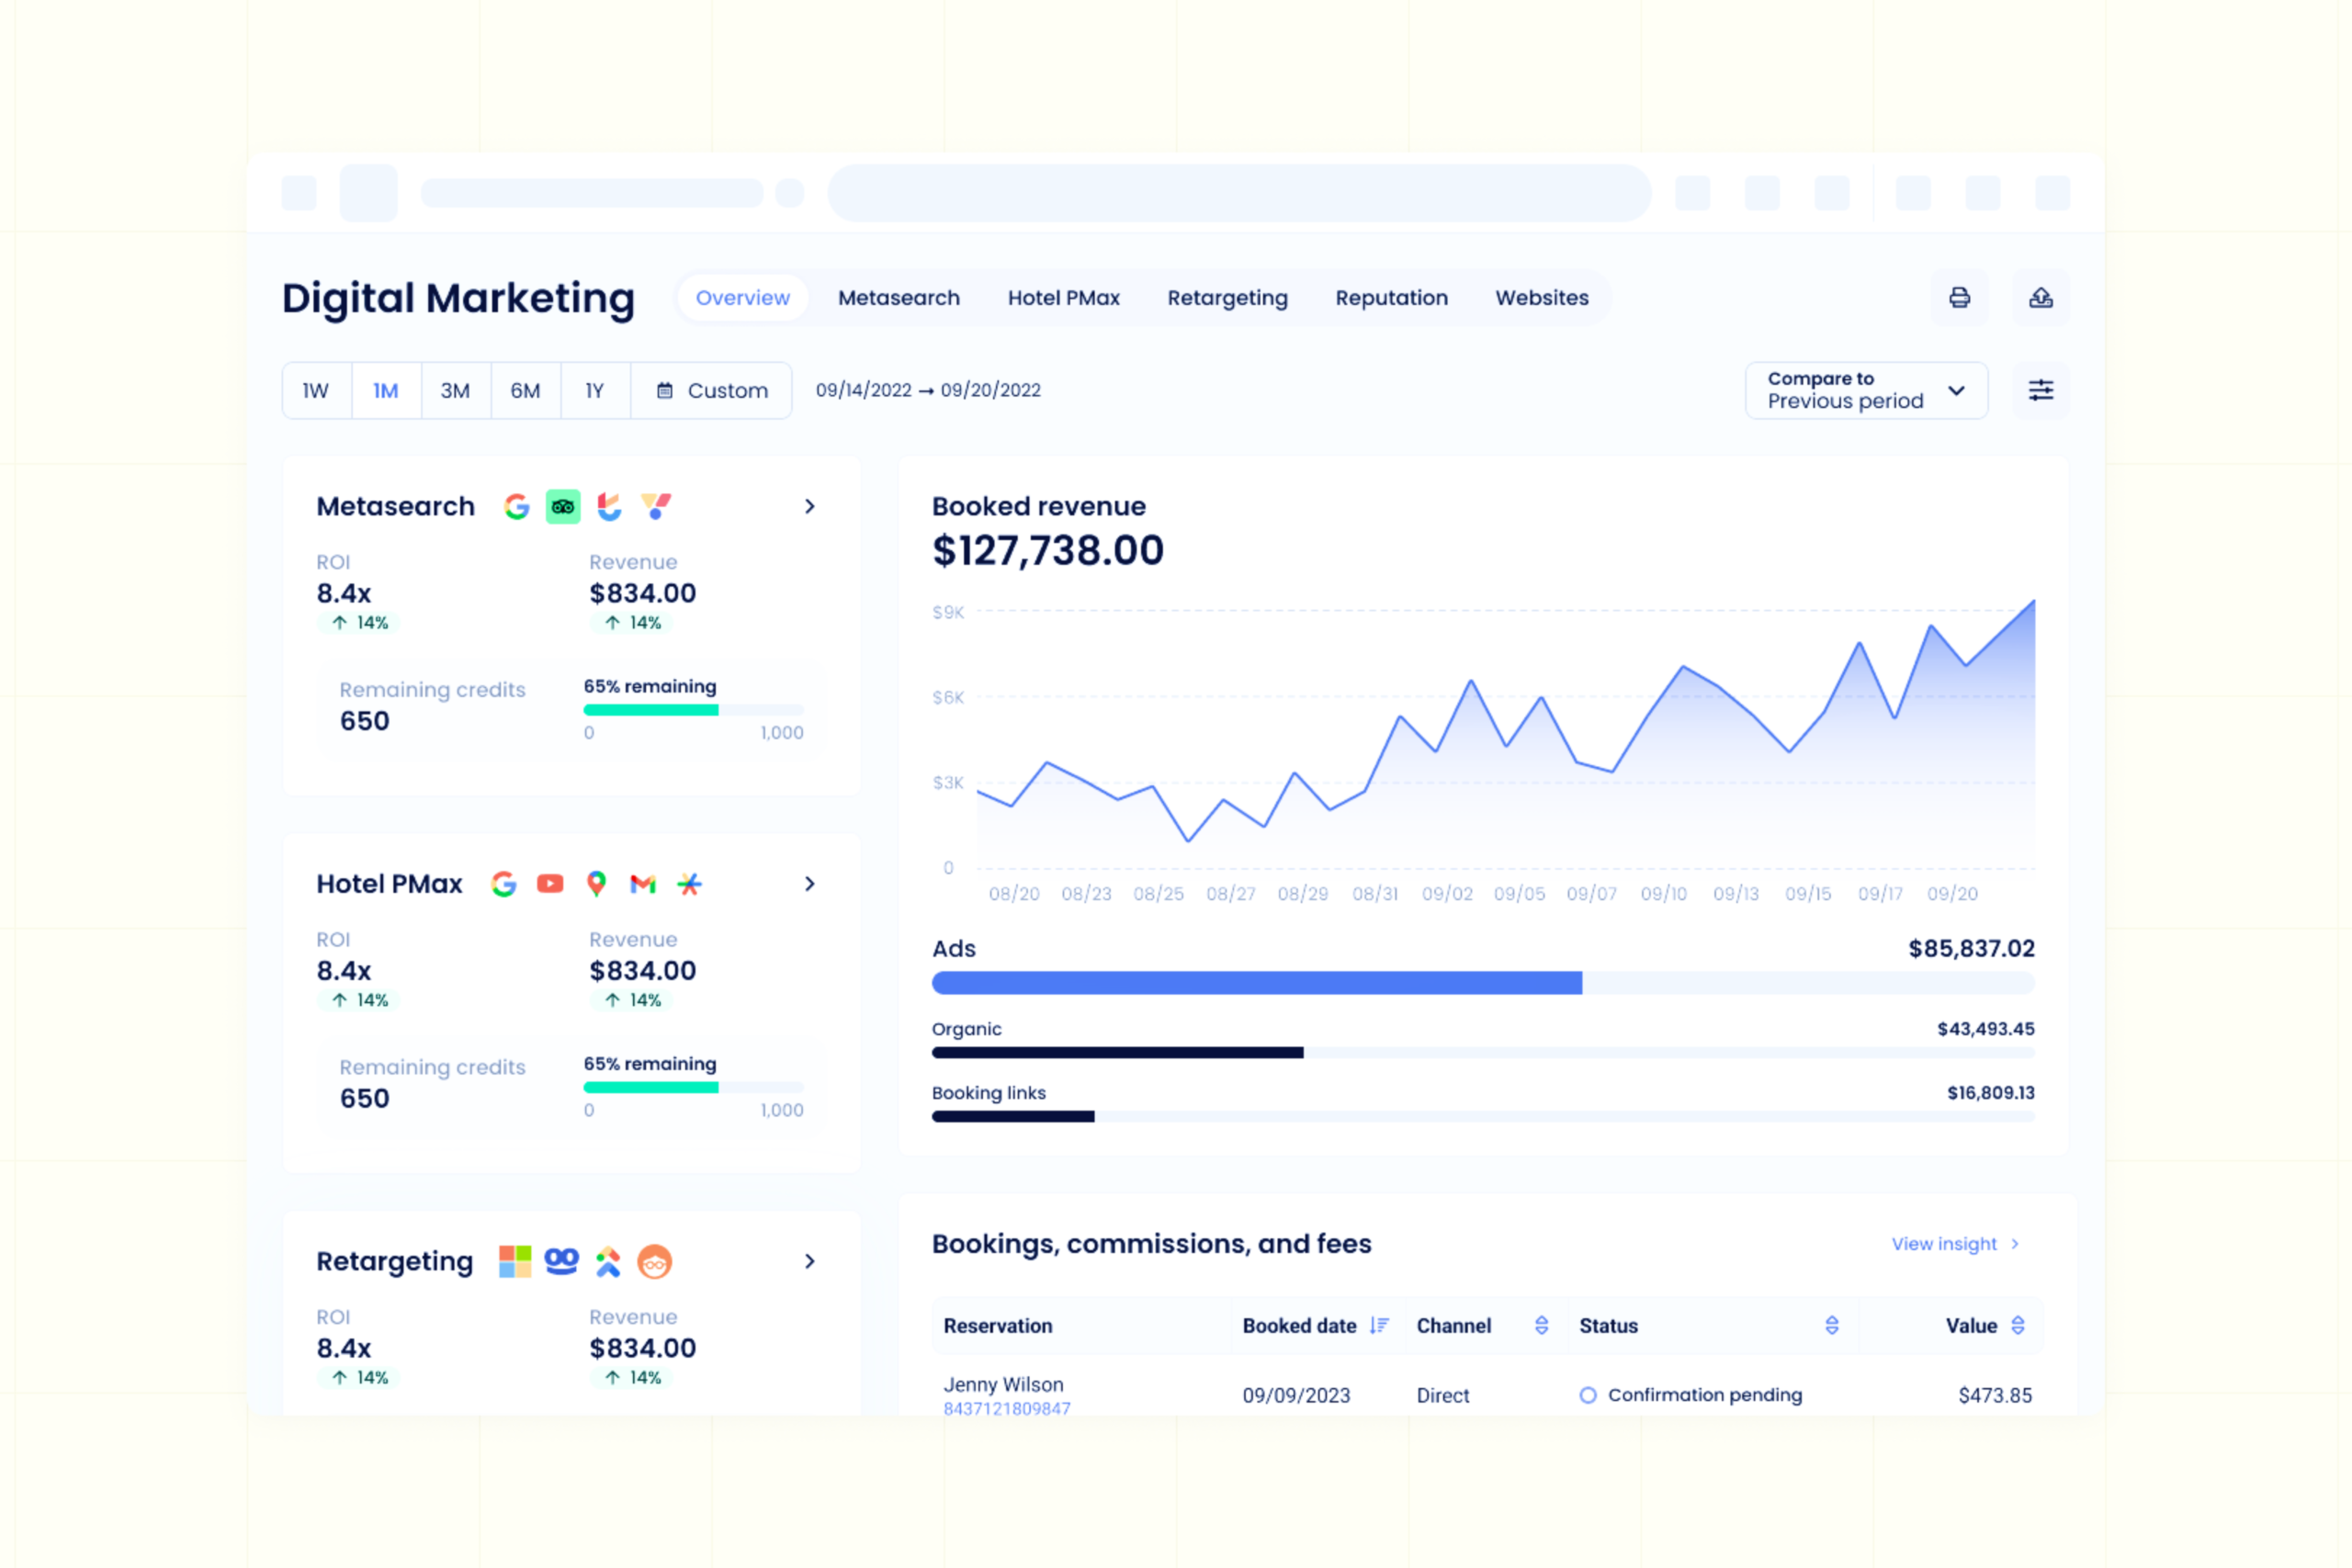Switch to the Metasearch tab

coord(899,298)
